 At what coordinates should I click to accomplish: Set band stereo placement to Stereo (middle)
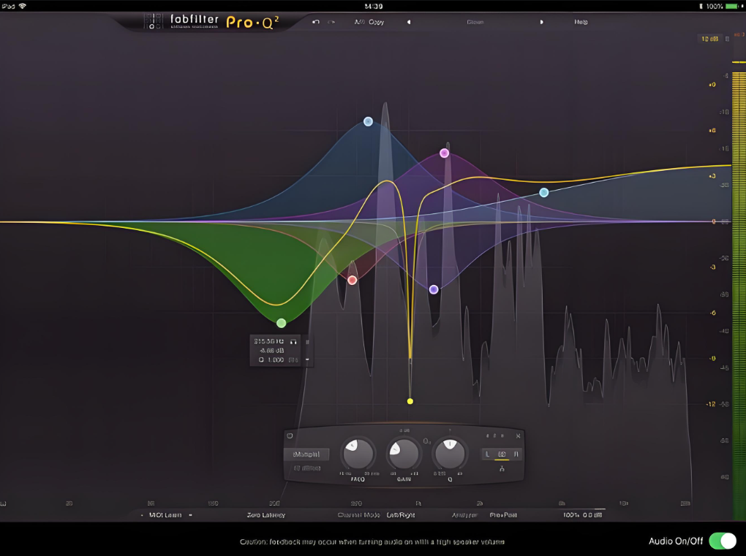tap(502, 454)
